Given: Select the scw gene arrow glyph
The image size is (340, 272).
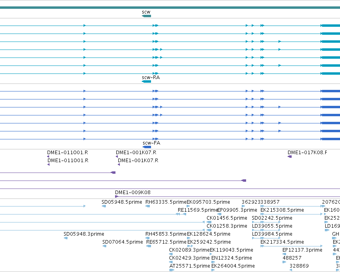Looking at the screenshot, I should pos(146,16).
